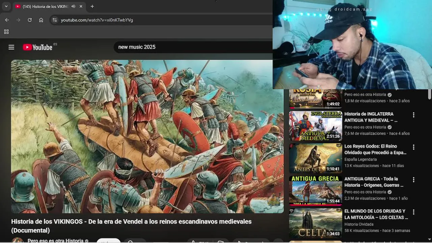Screen dimensions: 432x243
Task: Open the browser home page
Action: pyautogui.click(x=41, y=20)
